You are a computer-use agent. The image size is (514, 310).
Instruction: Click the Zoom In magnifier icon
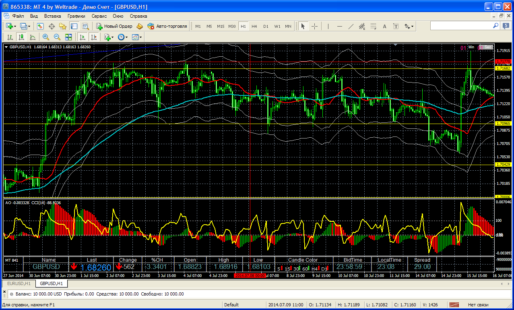[x=46, y=37]
